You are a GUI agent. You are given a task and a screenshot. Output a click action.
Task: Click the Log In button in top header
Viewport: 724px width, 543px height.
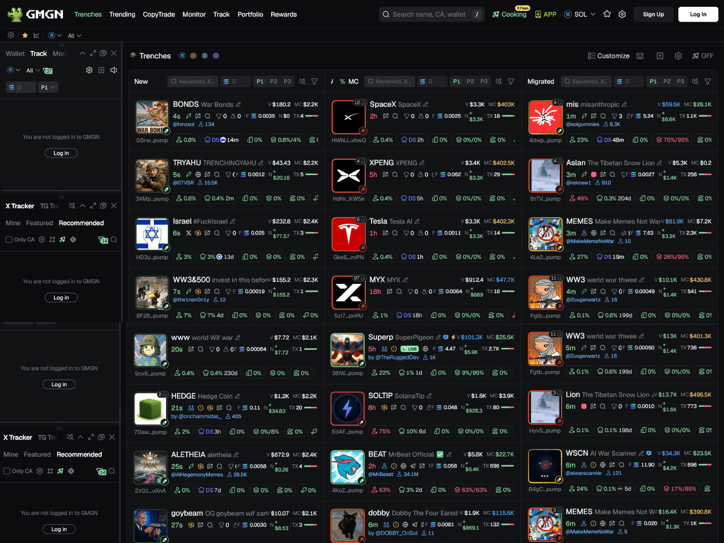point(698,14)
